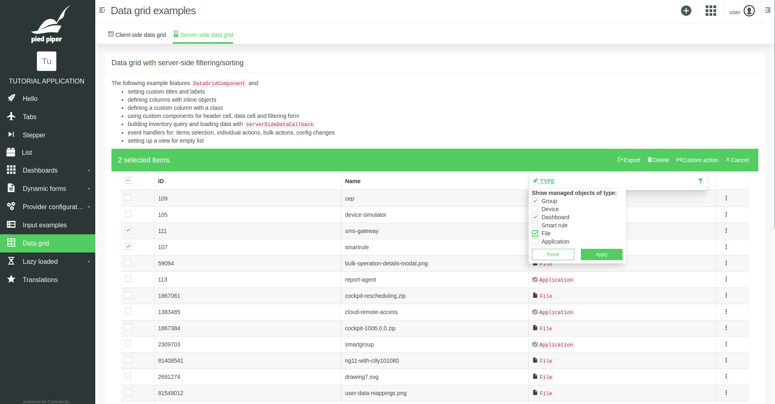This screenshot has width=775, height=404.
Task: Click the user avatar icon
Action: pyautogui.click(x=749, y=11)
